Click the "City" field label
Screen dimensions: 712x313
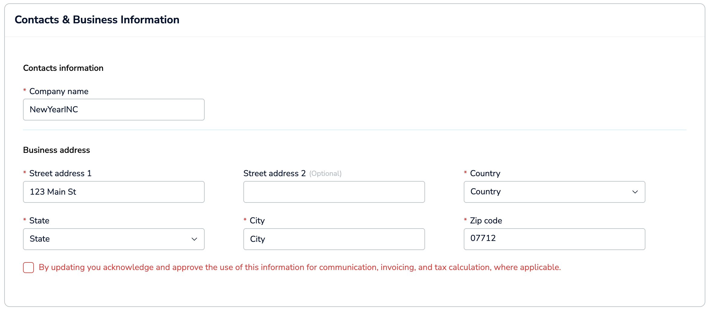pos(257,221)
